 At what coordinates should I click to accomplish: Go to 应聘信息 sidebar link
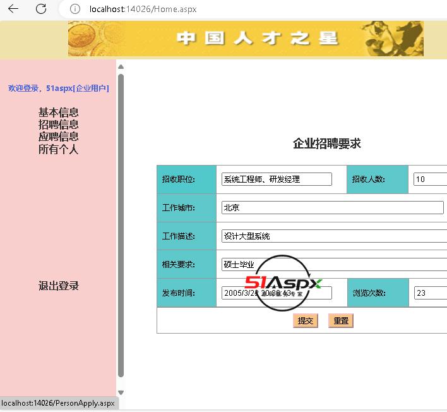coord(58,136)
